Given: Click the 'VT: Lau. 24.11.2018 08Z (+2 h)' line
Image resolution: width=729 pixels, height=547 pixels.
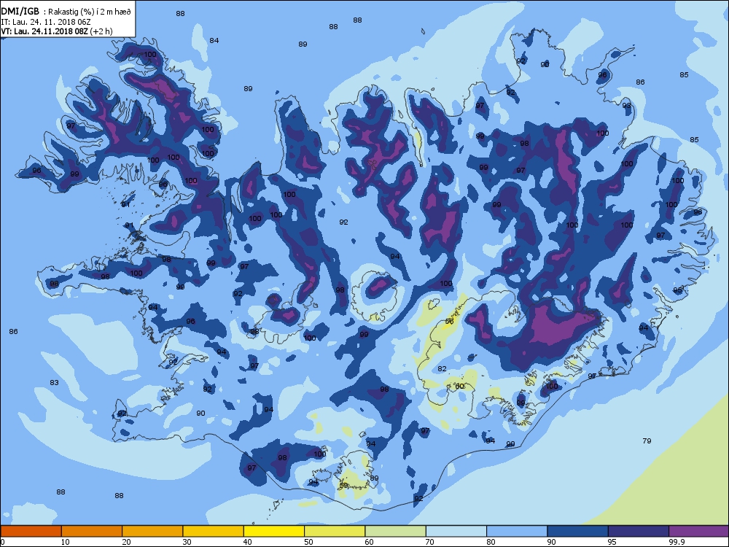Looking at the screenshot, I should 57,31.
